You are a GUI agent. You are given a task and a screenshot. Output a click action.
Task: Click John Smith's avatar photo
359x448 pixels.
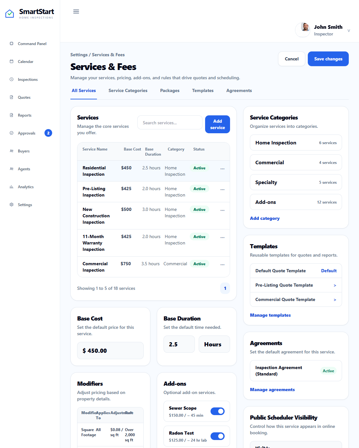[x=303, y=30]
